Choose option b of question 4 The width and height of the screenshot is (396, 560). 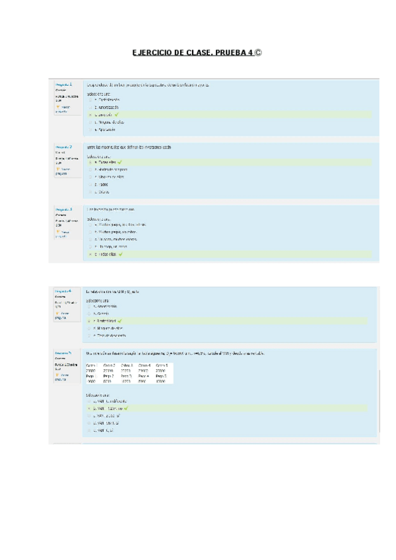(x=89, y=314)
